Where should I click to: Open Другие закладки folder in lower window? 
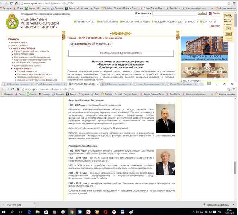(225, 94)
